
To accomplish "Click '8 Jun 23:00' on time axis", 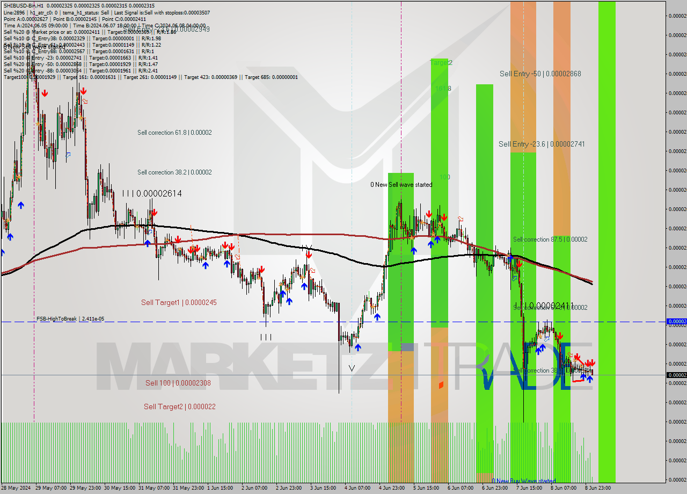I will (x=598, y=488).
